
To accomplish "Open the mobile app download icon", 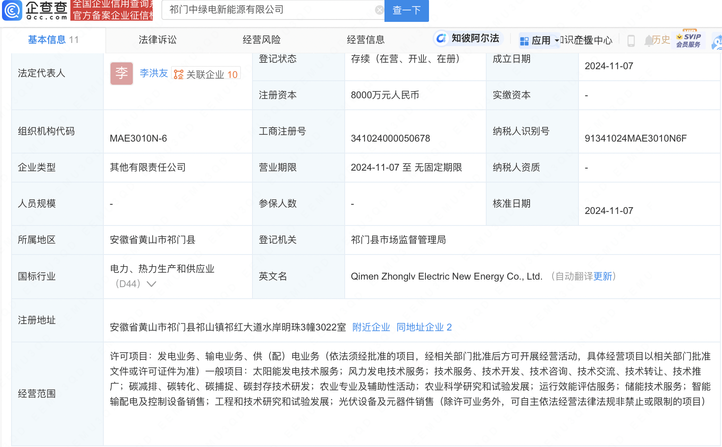I will [x=631, y=40].
